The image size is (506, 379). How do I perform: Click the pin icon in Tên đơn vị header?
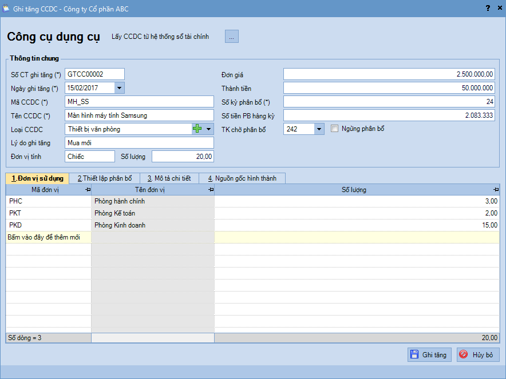[211, 190]
